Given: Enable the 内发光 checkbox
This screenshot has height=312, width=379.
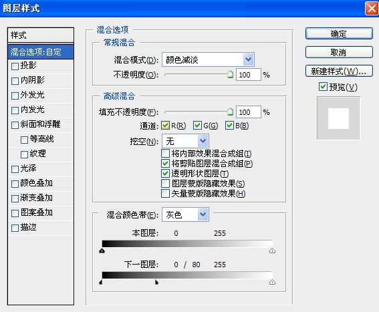Looking at the screenshot, I should 15,110.
